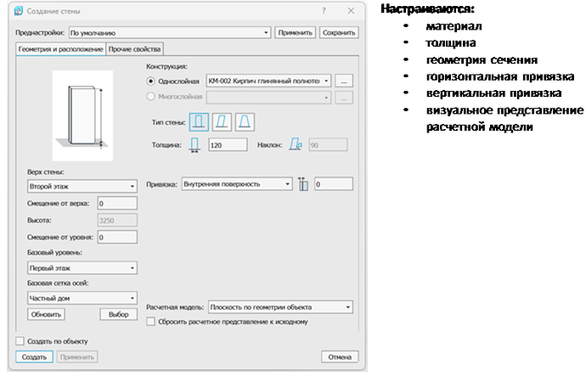Expand the Верх стены dropdown Второй этаж

pyautogui.click(x=82, y=186)
